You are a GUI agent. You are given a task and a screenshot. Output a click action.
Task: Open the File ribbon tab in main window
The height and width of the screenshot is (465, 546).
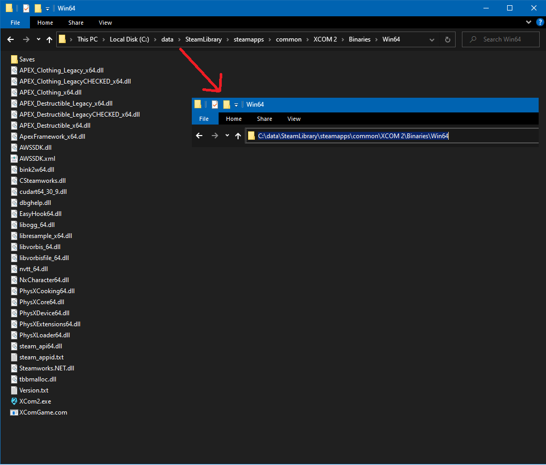click(15, 23)
